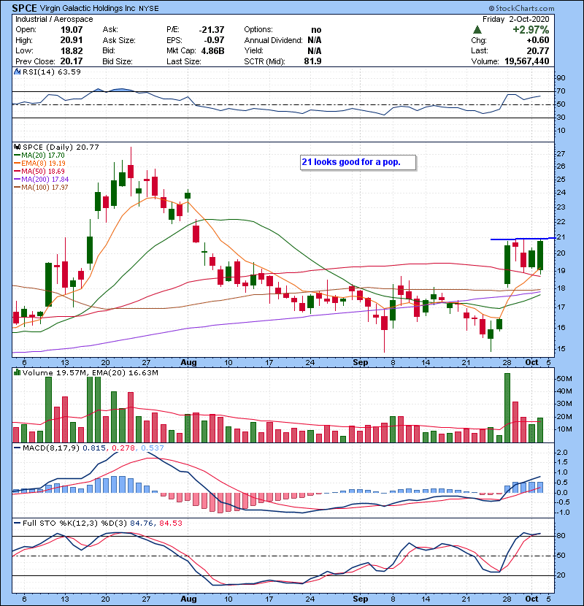Click the SPCE (Daily) 20.77 chart label

pyautogui.click(x=61, y=147)
